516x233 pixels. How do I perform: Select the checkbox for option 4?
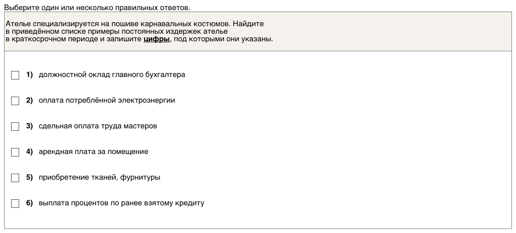click(x=15, y=152)
